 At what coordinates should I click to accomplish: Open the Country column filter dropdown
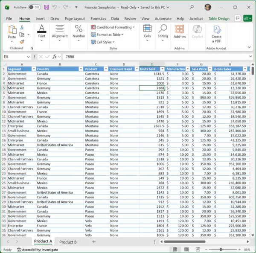[81, 69]
